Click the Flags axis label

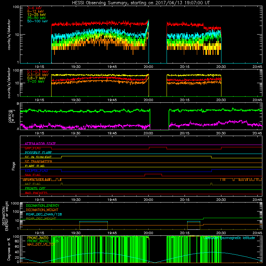point(14,166)
